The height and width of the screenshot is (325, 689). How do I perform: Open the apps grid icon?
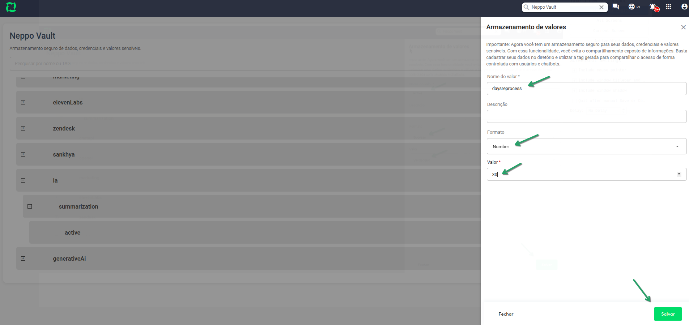668,7
